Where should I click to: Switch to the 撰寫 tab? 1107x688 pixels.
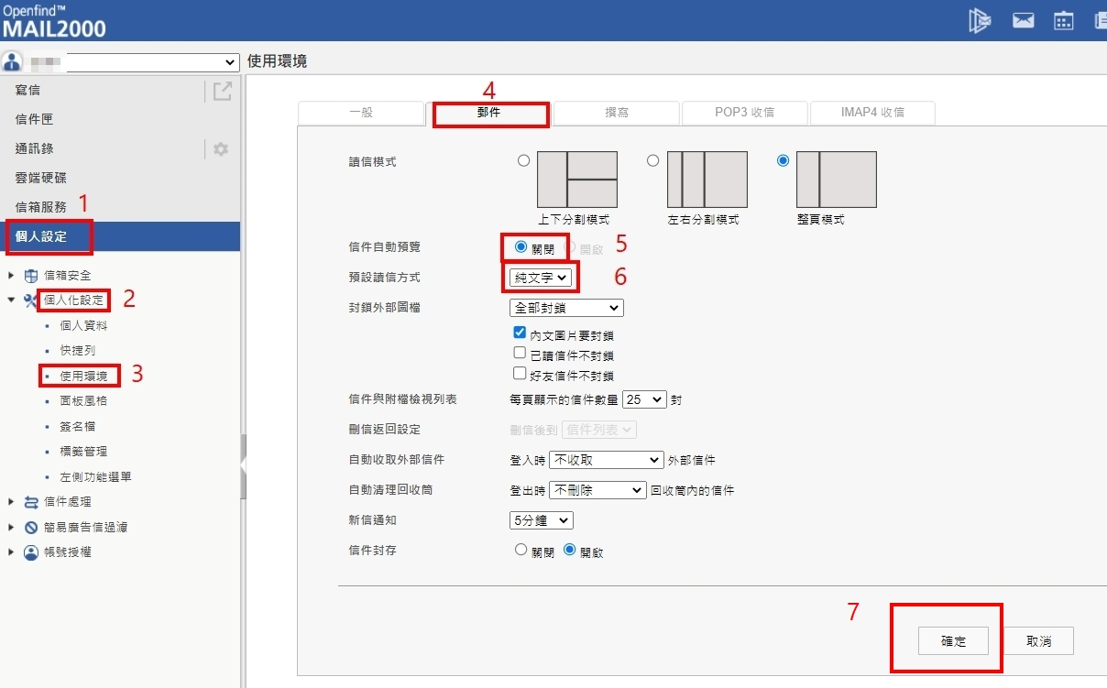617,113
